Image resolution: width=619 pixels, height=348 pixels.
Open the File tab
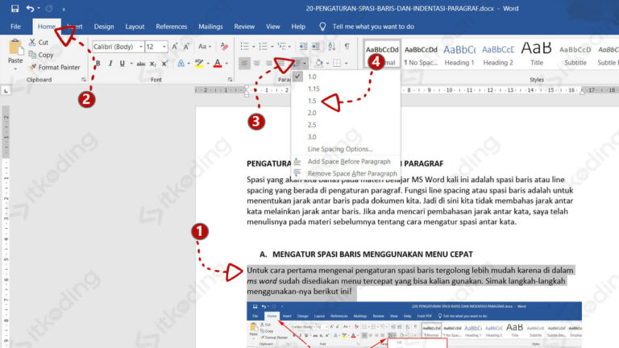click(x=15, y=27)
